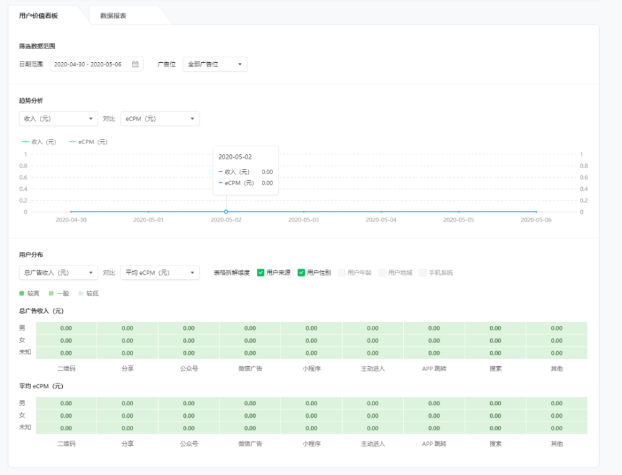The width and height of the screenshot is (622, 475).
Task: Click the 男 row 二维码 cell in 总广告收入 table
Action: click(66, 328)
